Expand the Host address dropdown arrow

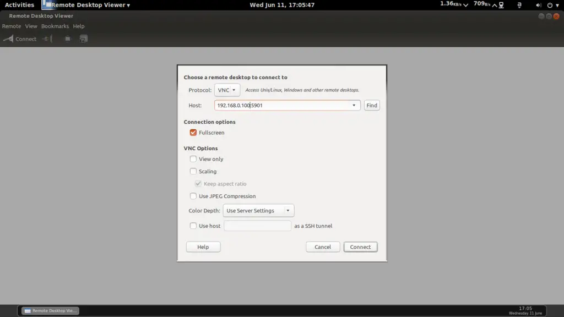[x=354, y=106]
